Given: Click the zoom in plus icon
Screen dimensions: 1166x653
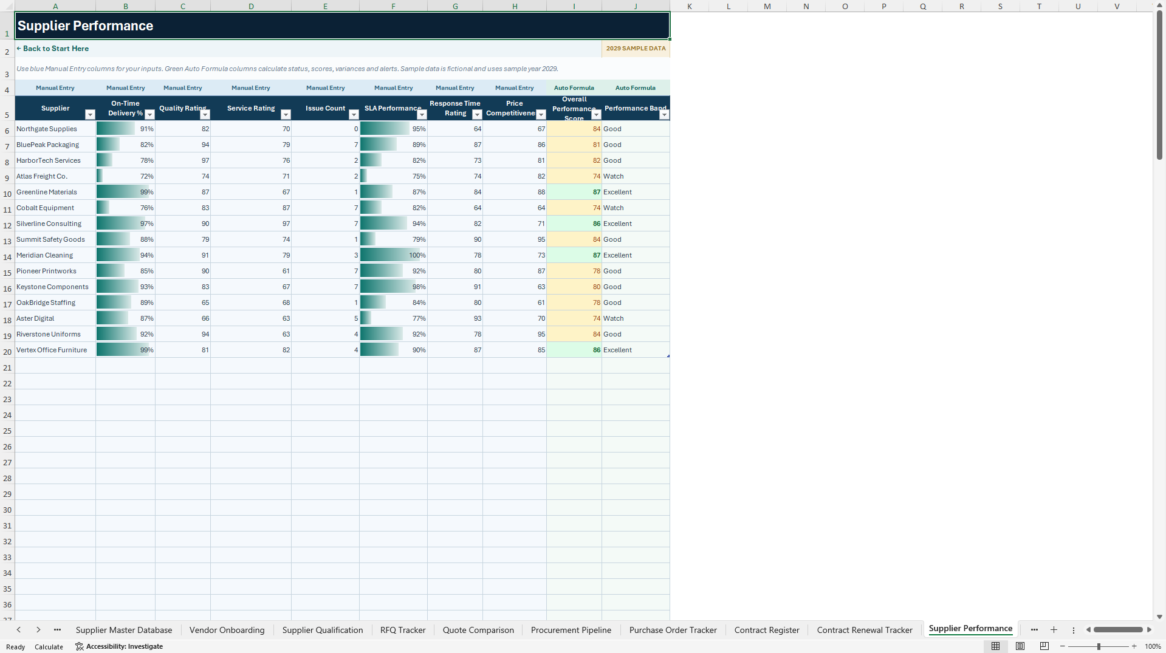Looking at the screenshot, I should pos(1134,646).
